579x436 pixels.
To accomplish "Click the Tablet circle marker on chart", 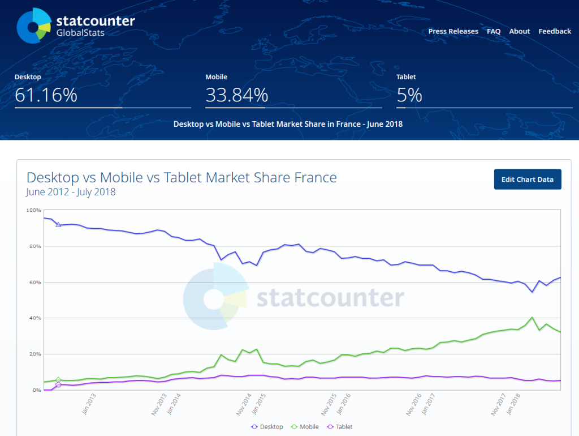I will pyautogui.click(x=58, y=385).
